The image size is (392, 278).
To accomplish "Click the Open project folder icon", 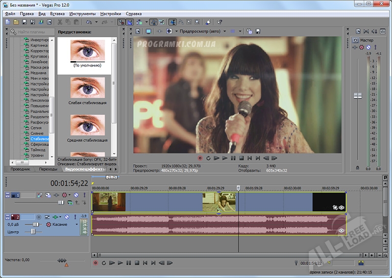I will tap(16, 22).
